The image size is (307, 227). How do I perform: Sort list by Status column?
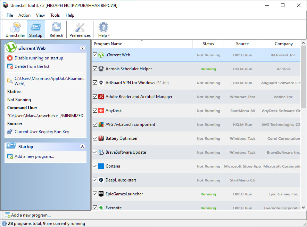point(208,44)
